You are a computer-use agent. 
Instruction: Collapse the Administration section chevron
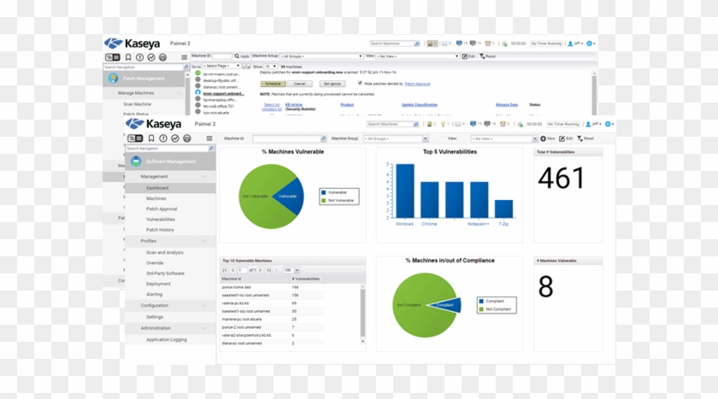203,328
